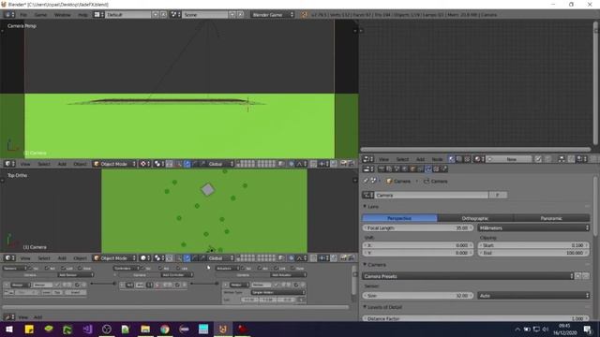Open the Help menu
Image resolution: width=600 pixels, height=337 pixels.
[82, 15]
